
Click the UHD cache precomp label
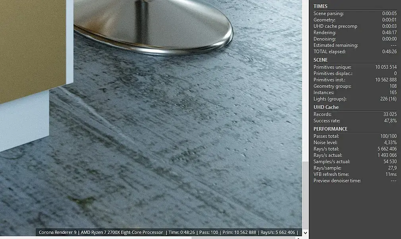click(335, 26)
